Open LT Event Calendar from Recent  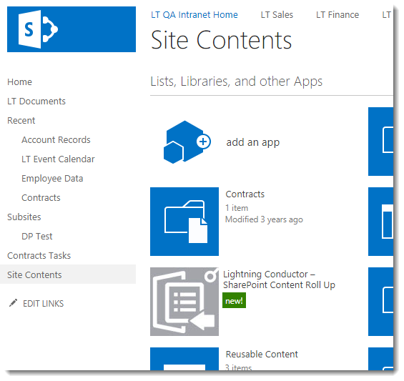pyautogui.click(x=58, y=159)
